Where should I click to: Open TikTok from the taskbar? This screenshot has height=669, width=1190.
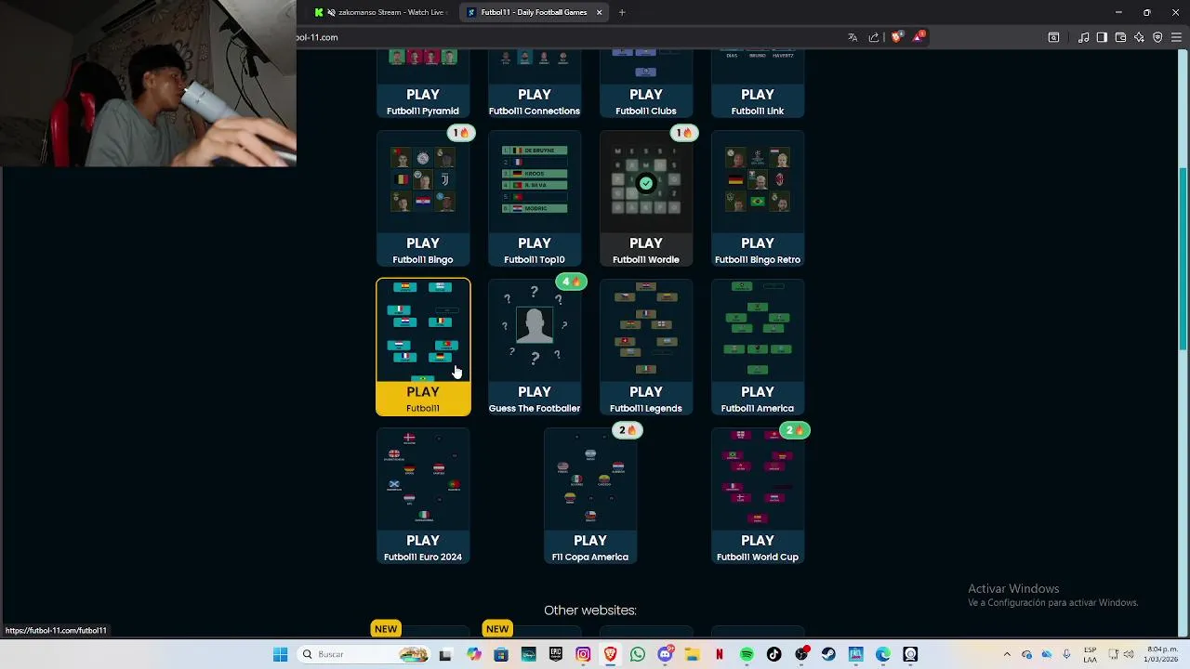773,654
